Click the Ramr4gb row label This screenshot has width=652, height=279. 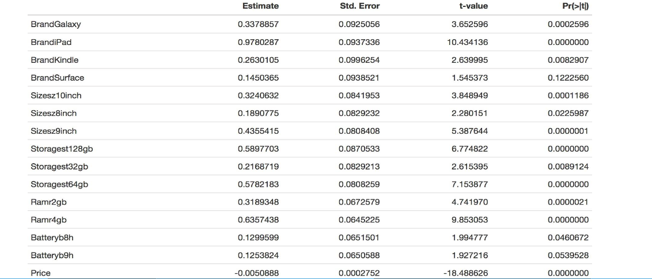click(45, 220)
